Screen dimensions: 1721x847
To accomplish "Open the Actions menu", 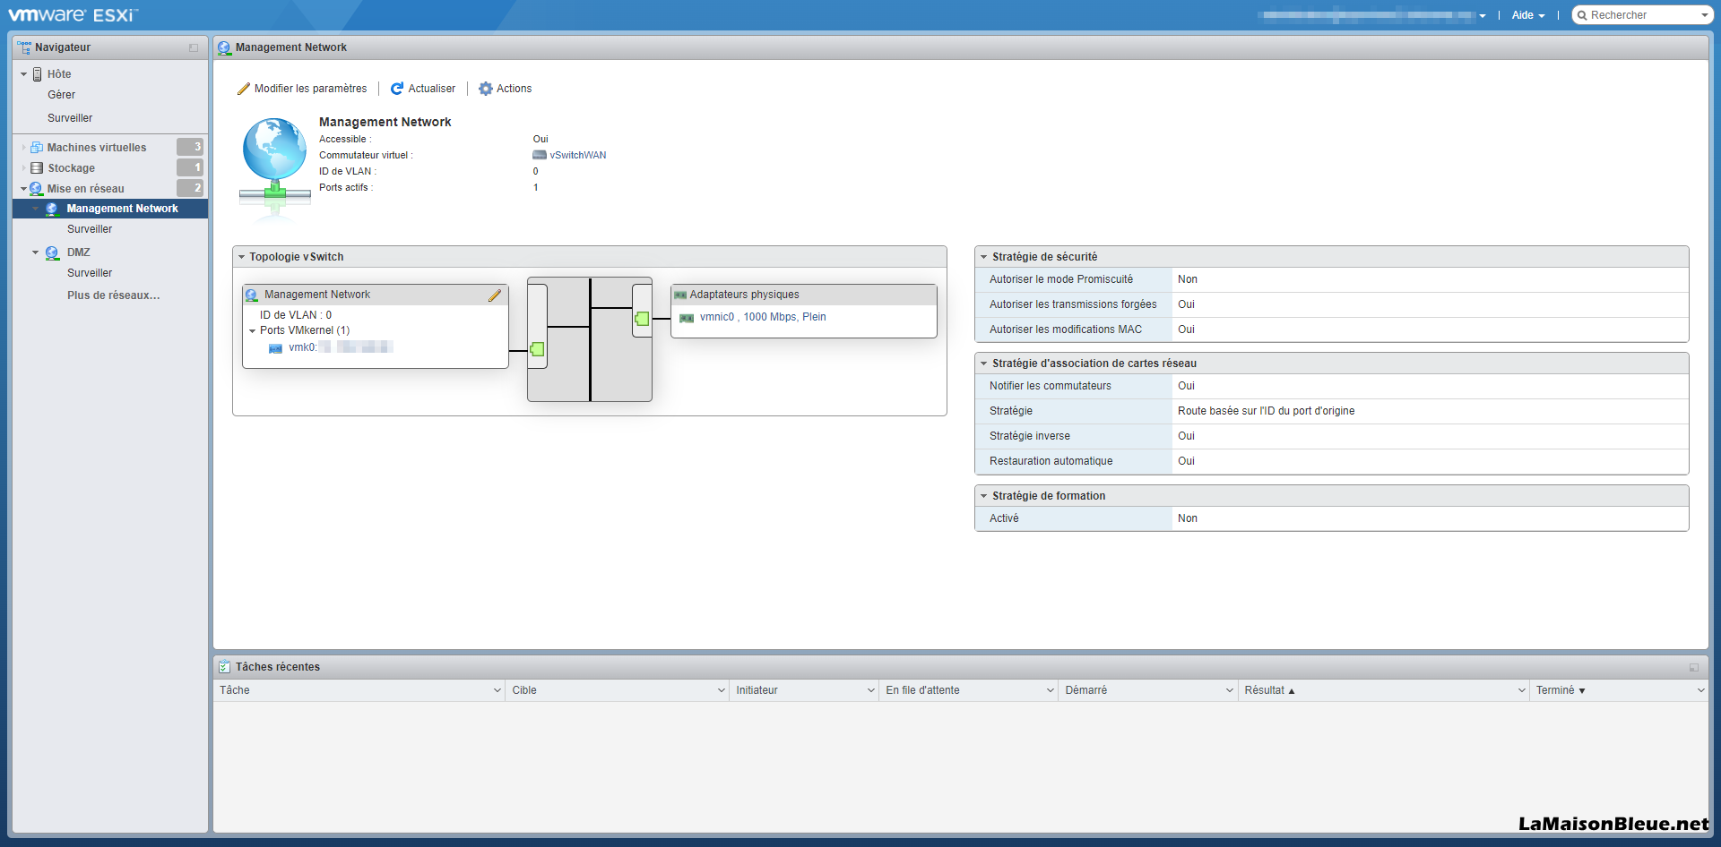I will (x=506, y=89).
